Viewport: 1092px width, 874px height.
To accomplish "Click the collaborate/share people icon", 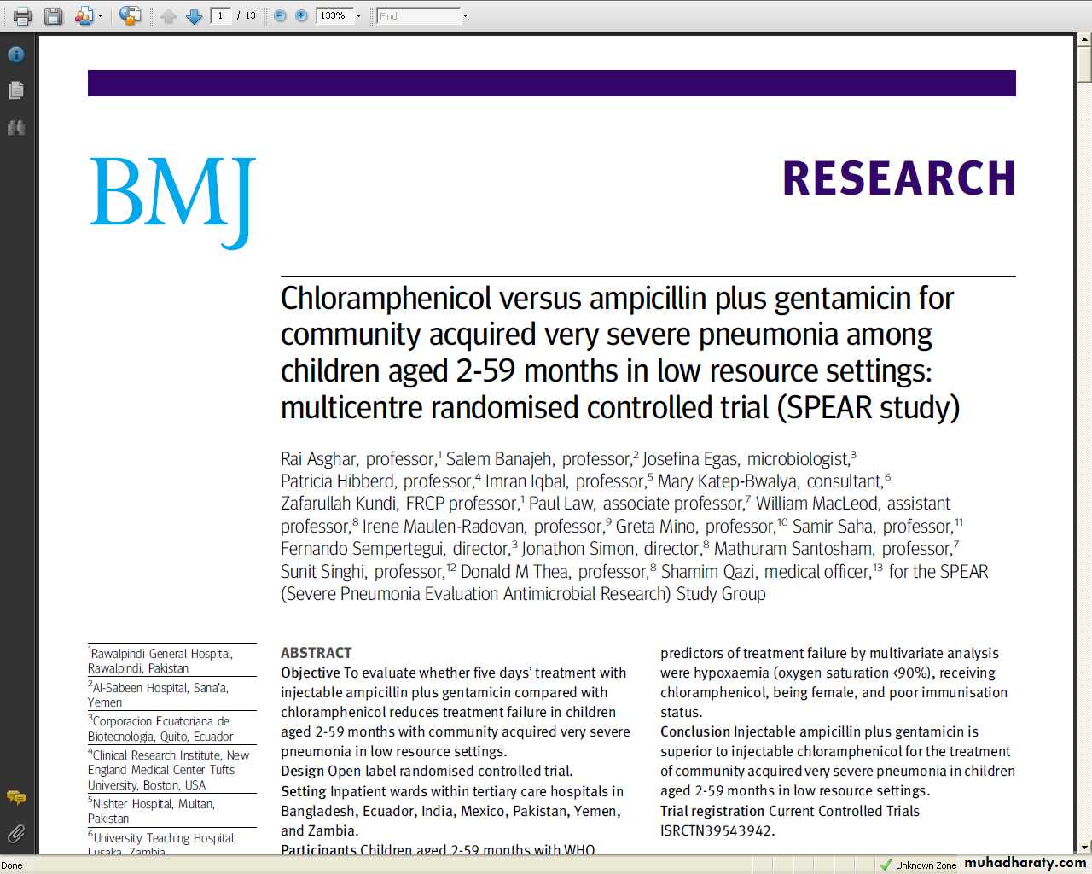I will point(84,15).
